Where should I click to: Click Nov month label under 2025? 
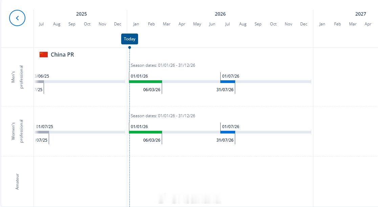click(103, 24)
